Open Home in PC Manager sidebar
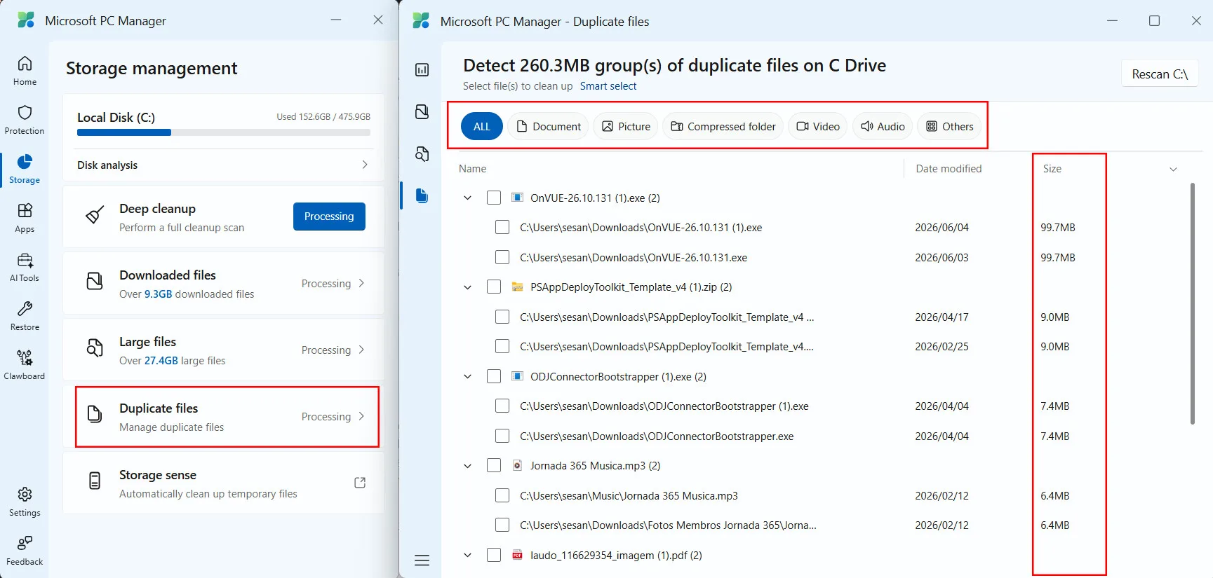 [25, 71]
